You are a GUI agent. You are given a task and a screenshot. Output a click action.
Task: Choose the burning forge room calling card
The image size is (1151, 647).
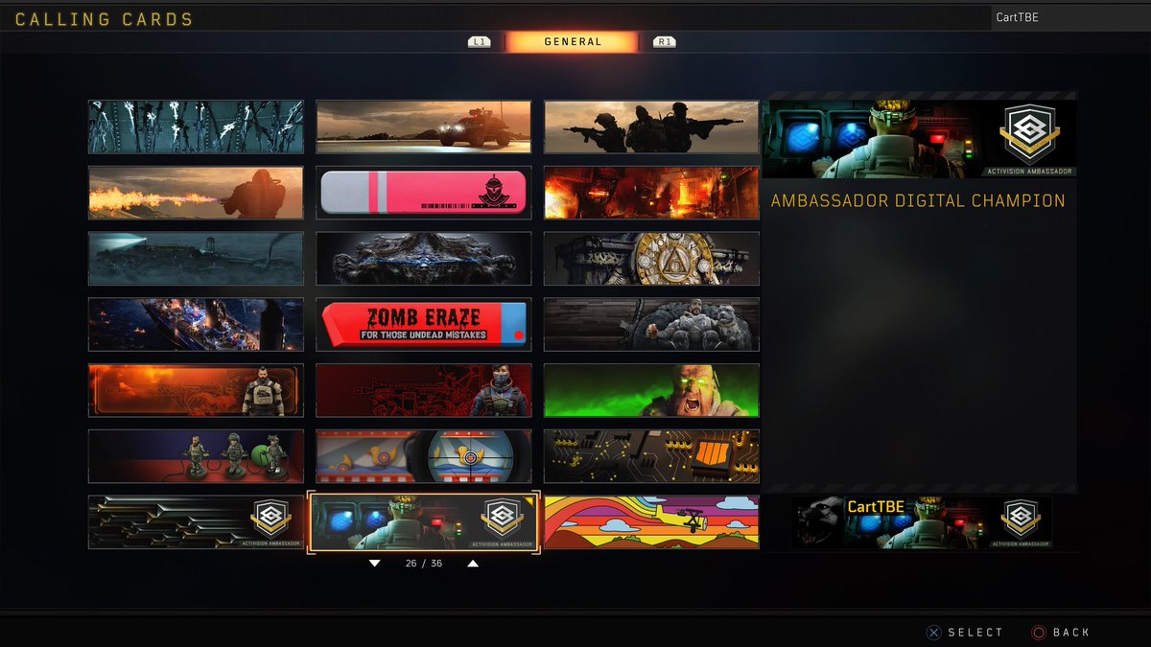[652, 193]
